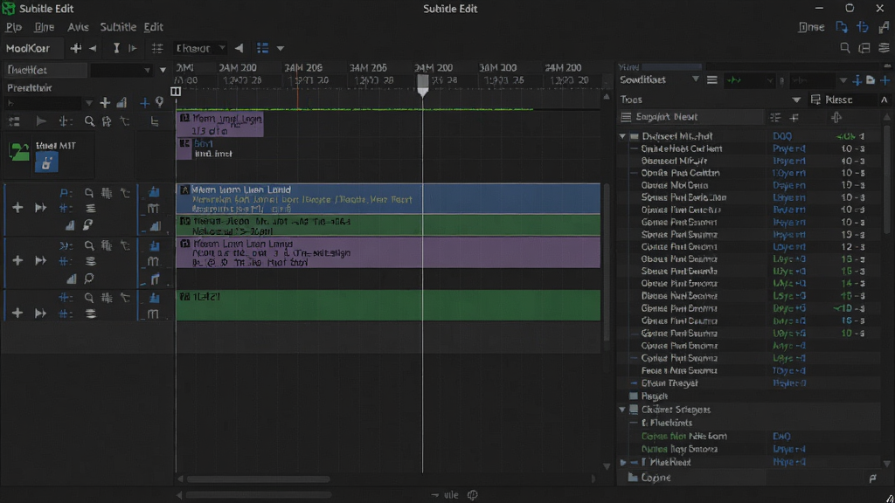Viewport: 895px width, 503px height.
Task: Open the Bine menu
Action: 44,27
